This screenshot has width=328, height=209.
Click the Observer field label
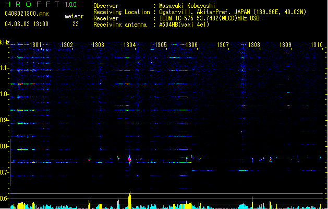[106, 6]
